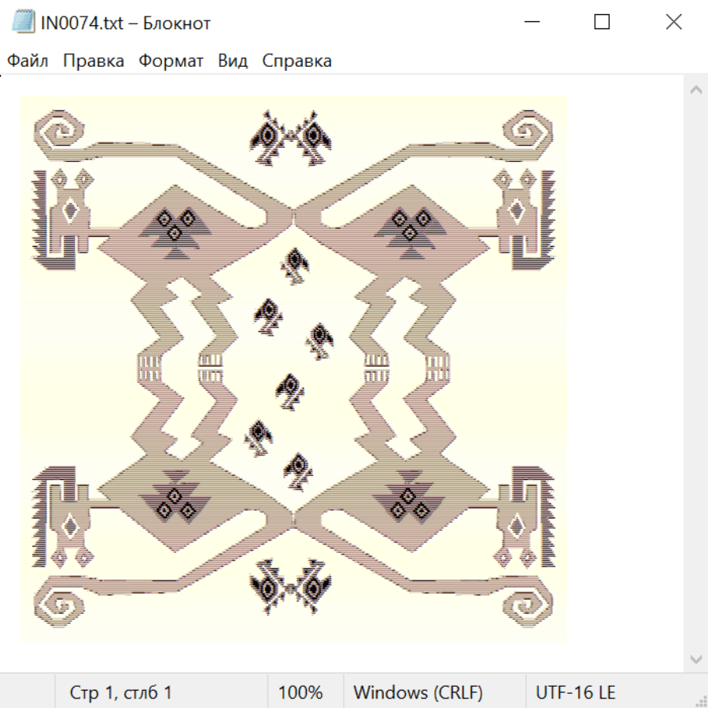Open the Вид menu

coord(233,61)
